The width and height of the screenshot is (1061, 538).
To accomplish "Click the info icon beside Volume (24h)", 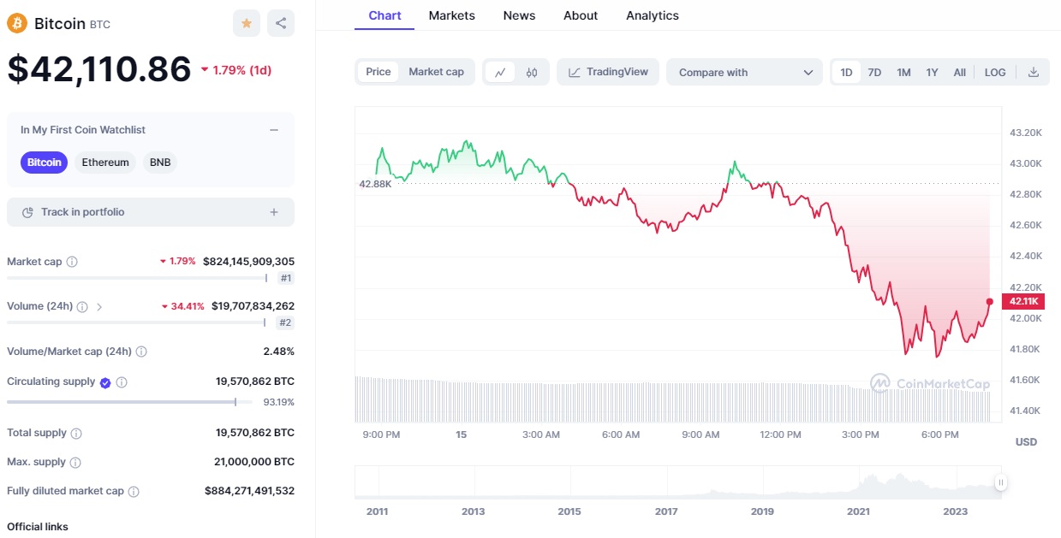I will tap(82, 306).
